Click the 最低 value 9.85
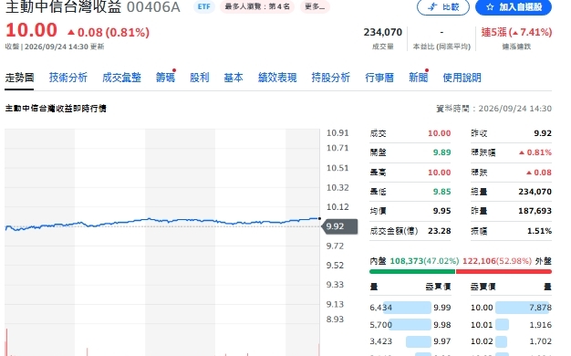 (441, 192)
